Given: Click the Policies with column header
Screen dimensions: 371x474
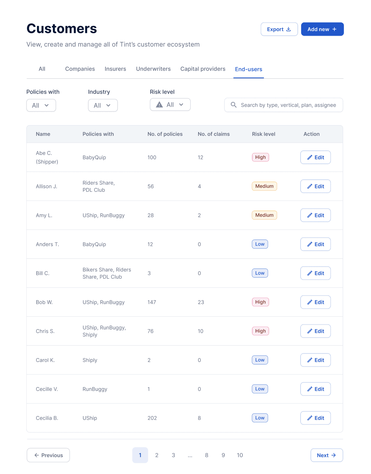Looking at the screenshot, I should point(98,134).
